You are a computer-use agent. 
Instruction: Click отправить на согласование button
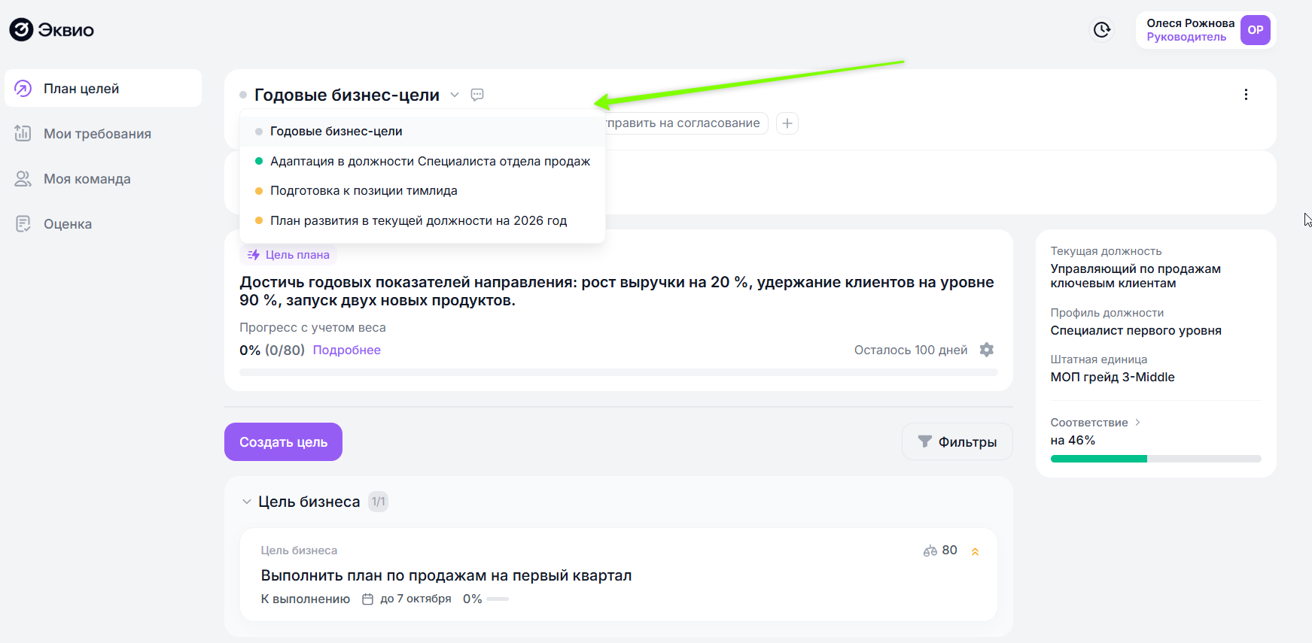coord(686,123)
